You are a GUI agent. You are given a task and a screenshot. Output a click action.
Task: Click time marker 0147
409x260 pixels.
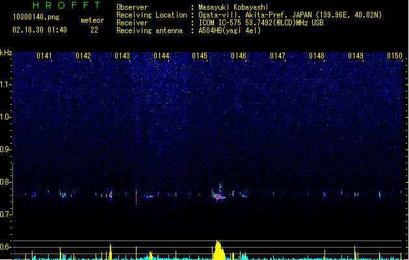[278, 56]
